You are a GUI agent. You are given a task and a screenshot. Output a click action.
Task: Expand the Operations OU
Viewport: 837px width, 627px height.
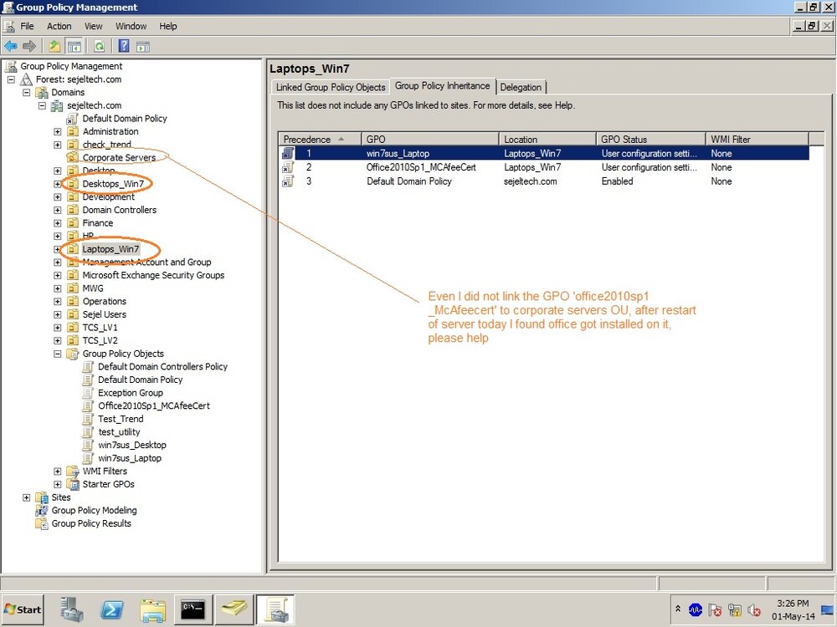[58, 301]
